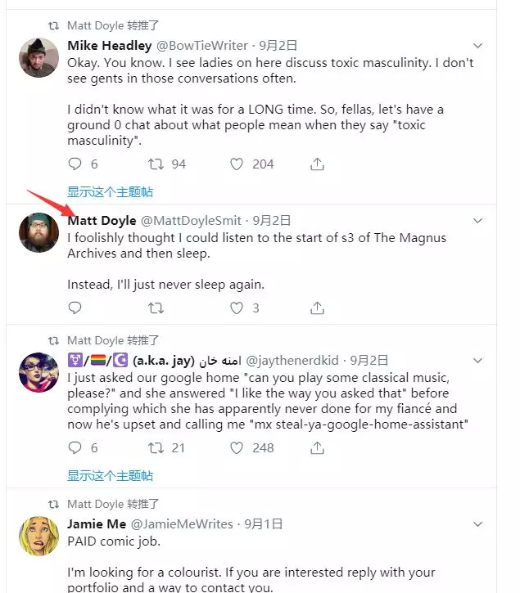
Task: Open the dropdown on Jamie Me's tweet
Action: point(478,524)
